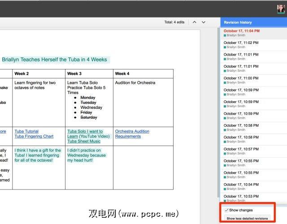Go to previous edit with up arrow
Viewport: 287px width, 224px height.
(x=194, y=22)
